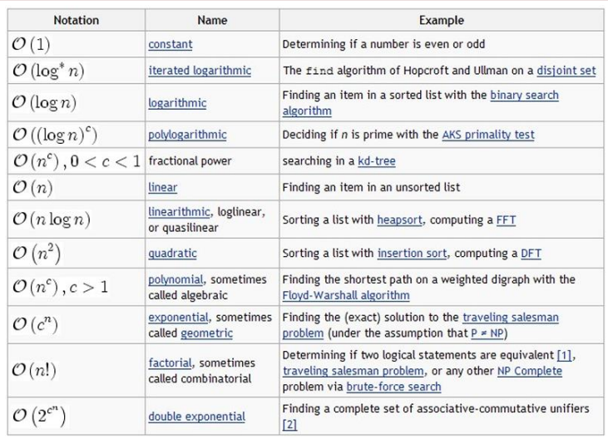Open the constant link
This screenshot has width=608, height=439.
171,44
